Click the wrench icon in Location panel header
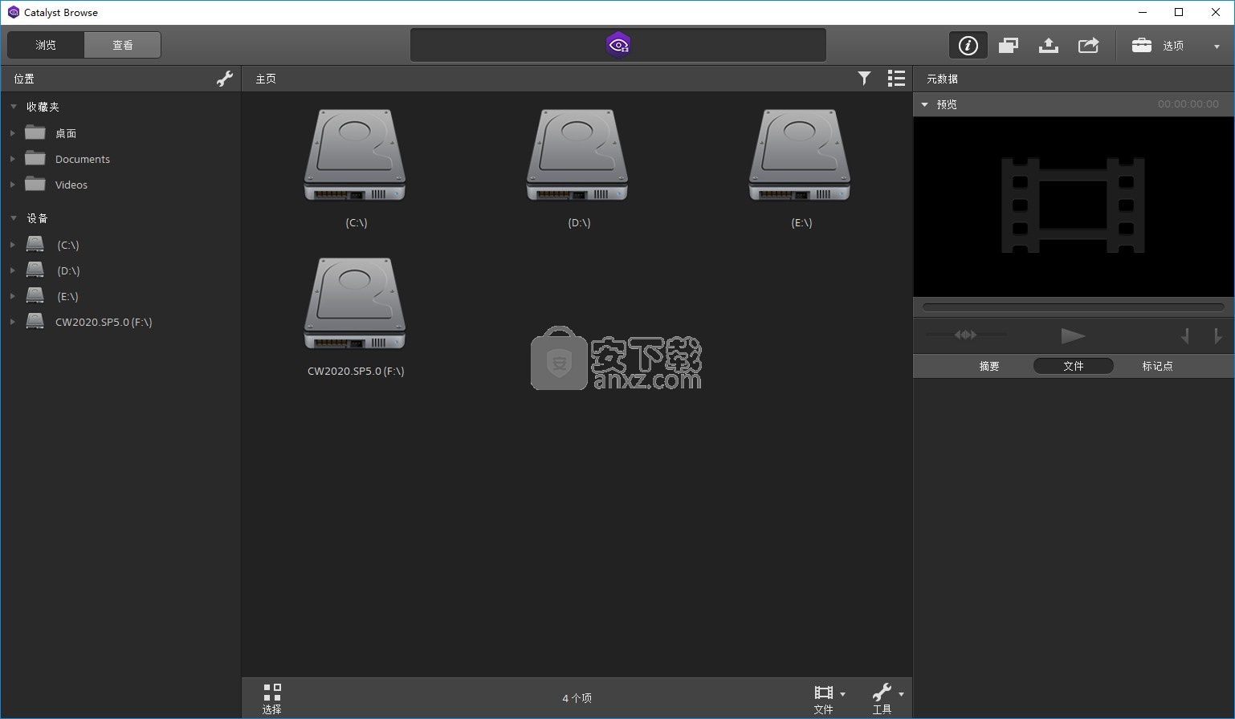The width and height of the screenshot is (1235, 719). [225, 79]
